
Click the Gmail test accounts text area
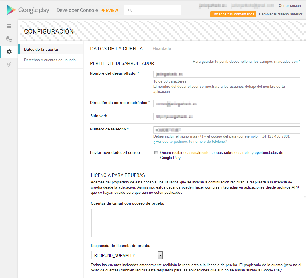tap(177, 223)
